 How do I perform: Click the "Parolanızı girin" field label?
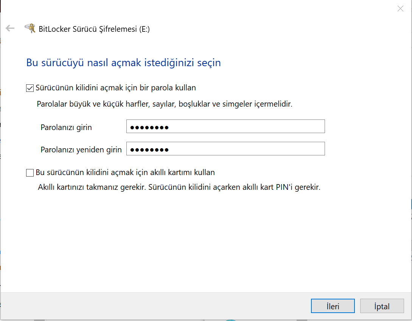coord(66,127)
